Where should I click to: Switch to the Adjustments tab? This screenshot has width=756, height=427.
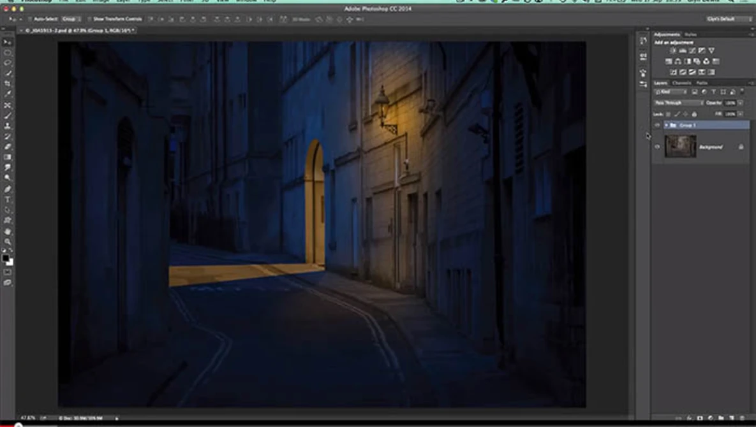pyautogui.click(x=667, y=34)
